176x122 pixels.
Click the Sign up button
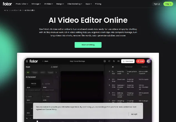157,4
